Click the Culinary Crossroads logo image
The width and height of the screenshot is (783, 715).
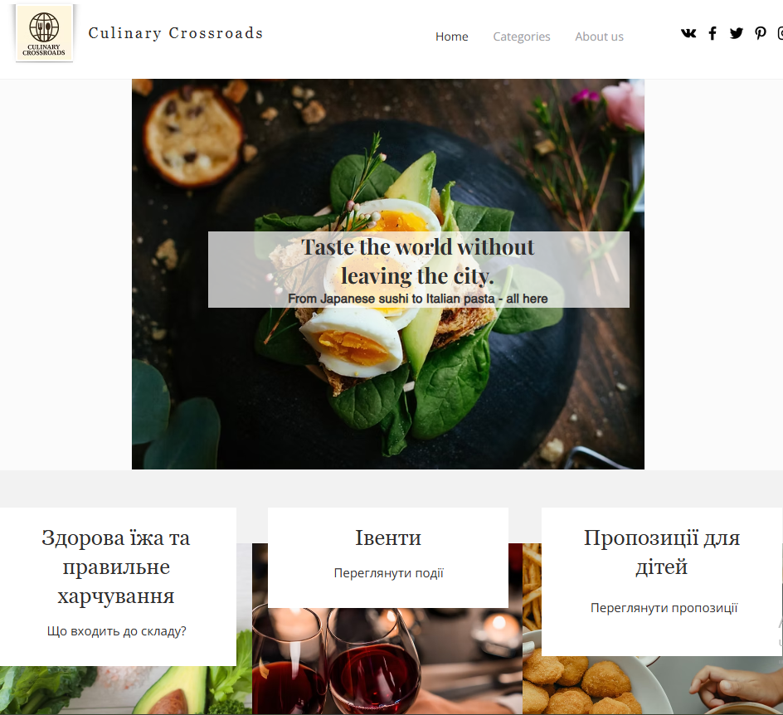pyautogui.click(x=45, y=33)
